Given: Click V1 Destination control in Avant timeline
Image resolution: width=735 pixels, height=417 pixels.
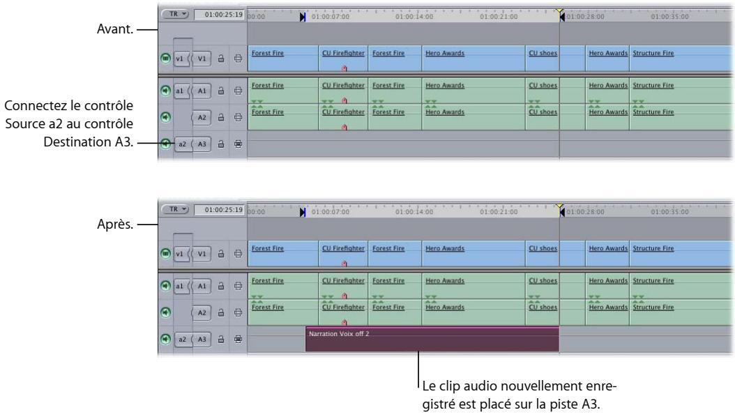Looking at the screenshot, I should tap(202, 59).
